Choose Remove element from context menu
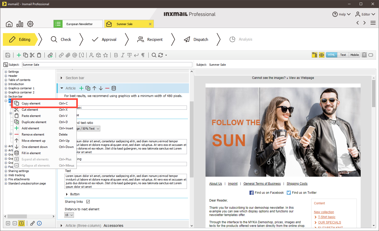This screenshot has height=231, width=379. point(44,135)
